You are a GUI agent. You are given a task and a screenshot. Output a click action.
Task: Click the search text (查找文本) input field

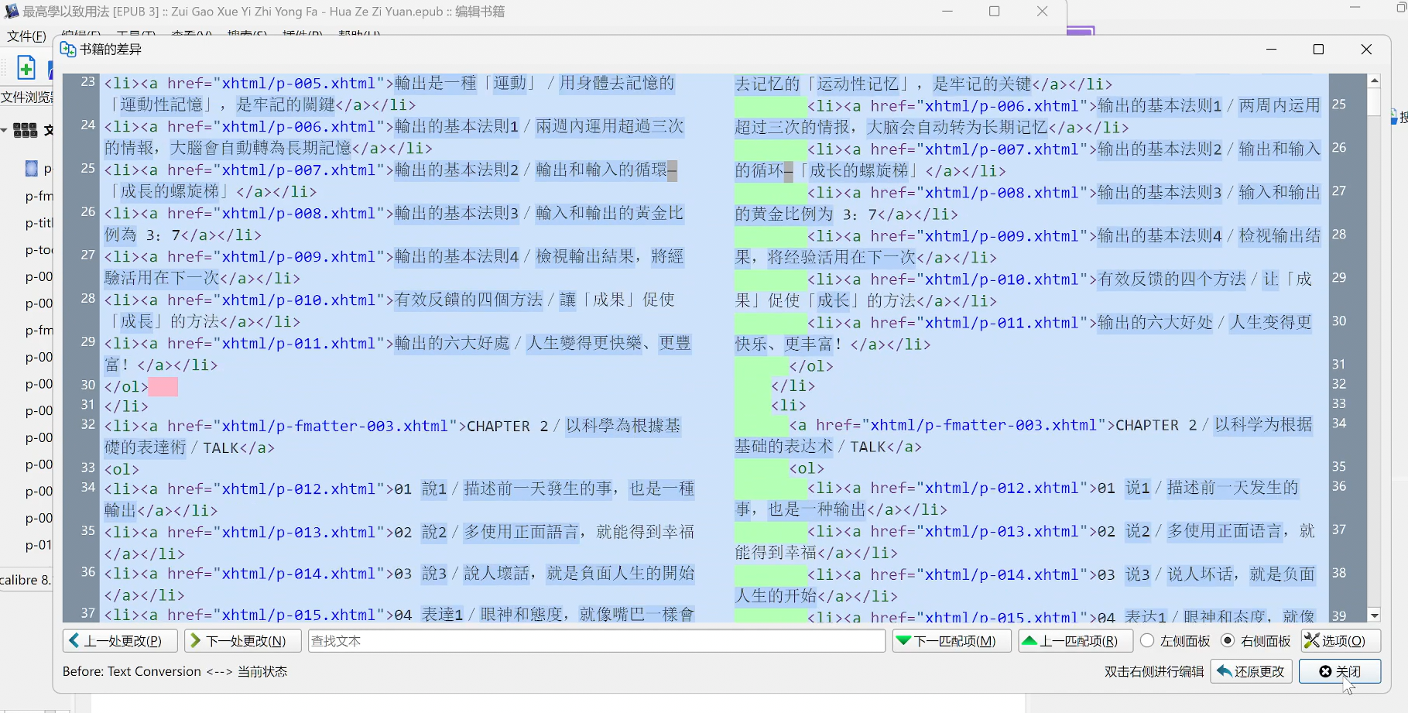click(596, 641)
